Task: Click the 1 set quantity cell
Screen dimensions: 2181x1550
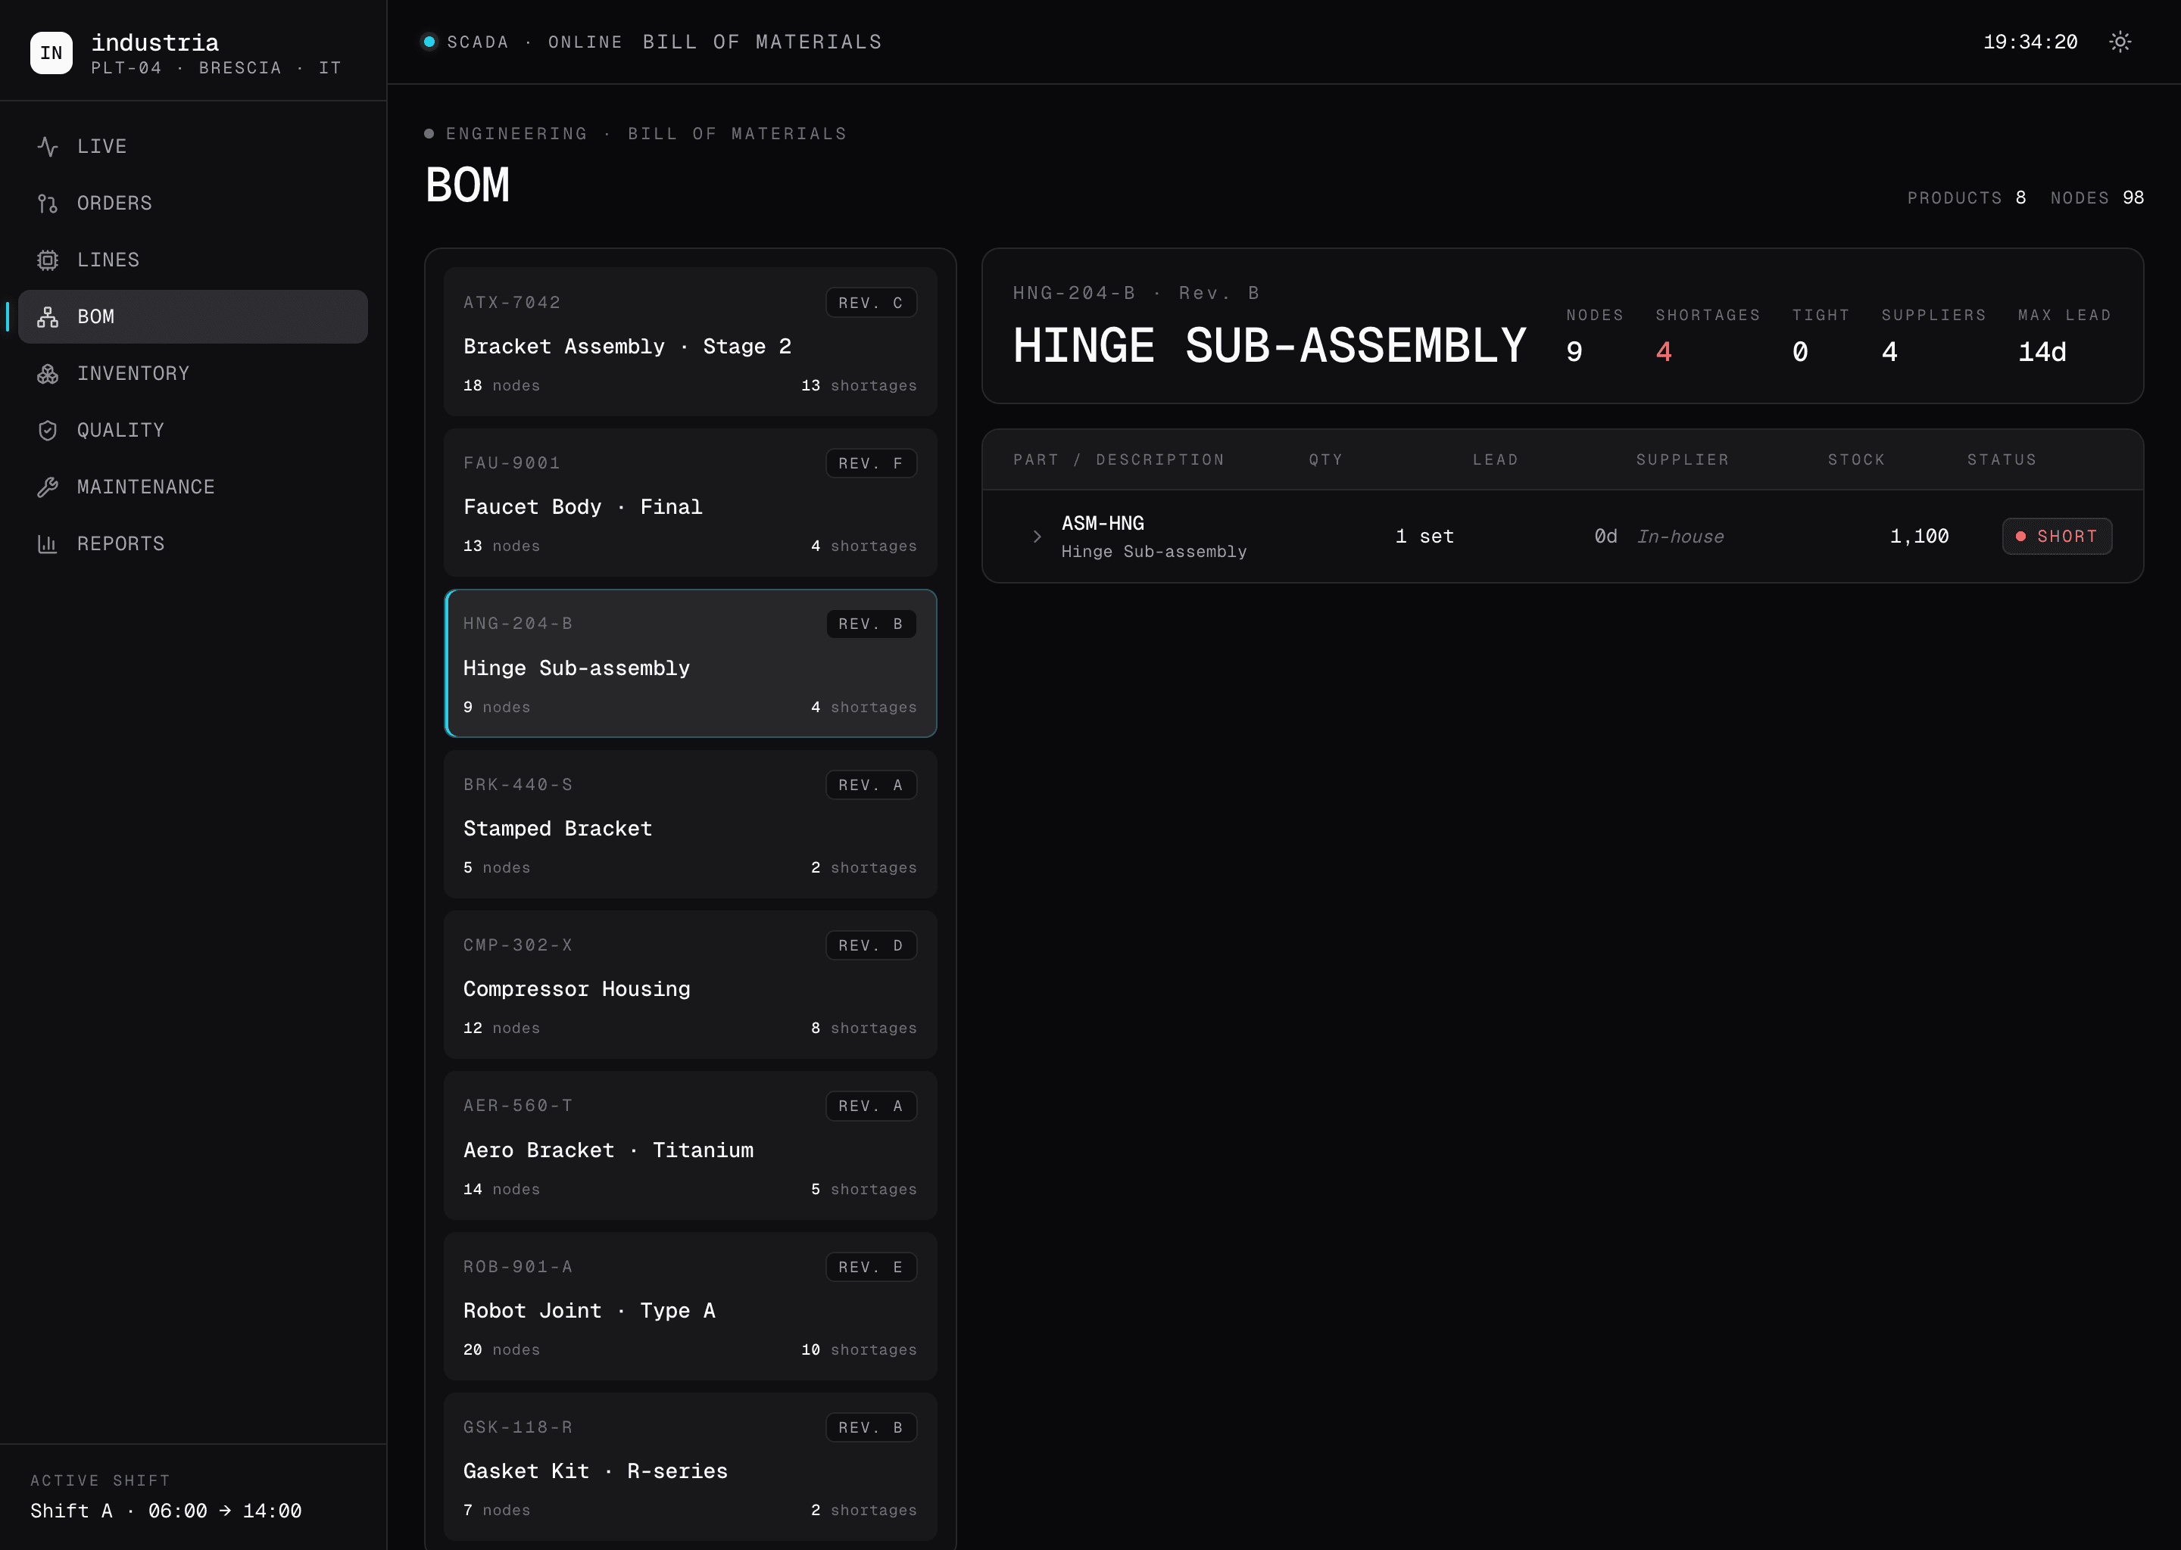Action: pyautogui.click(x=1424, y=537)
